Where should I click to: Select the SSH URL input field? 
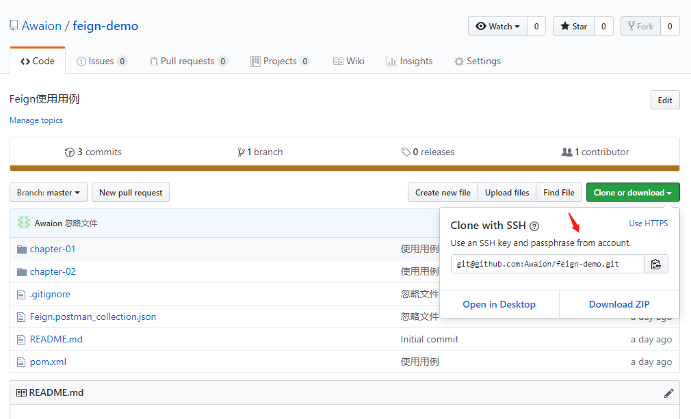tap(546, 264)
